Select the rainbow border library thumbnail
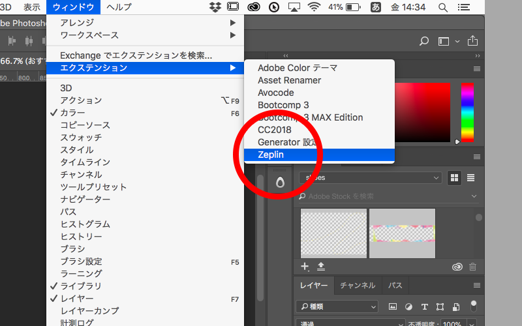Image resolution: width=522 pixels, height=326 pixels. (402, 233)
